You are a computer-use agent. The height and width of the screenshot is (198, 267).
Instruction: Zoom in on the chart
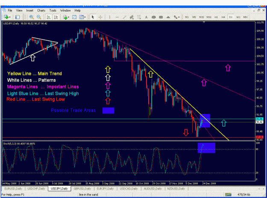(x=31, y=17)
